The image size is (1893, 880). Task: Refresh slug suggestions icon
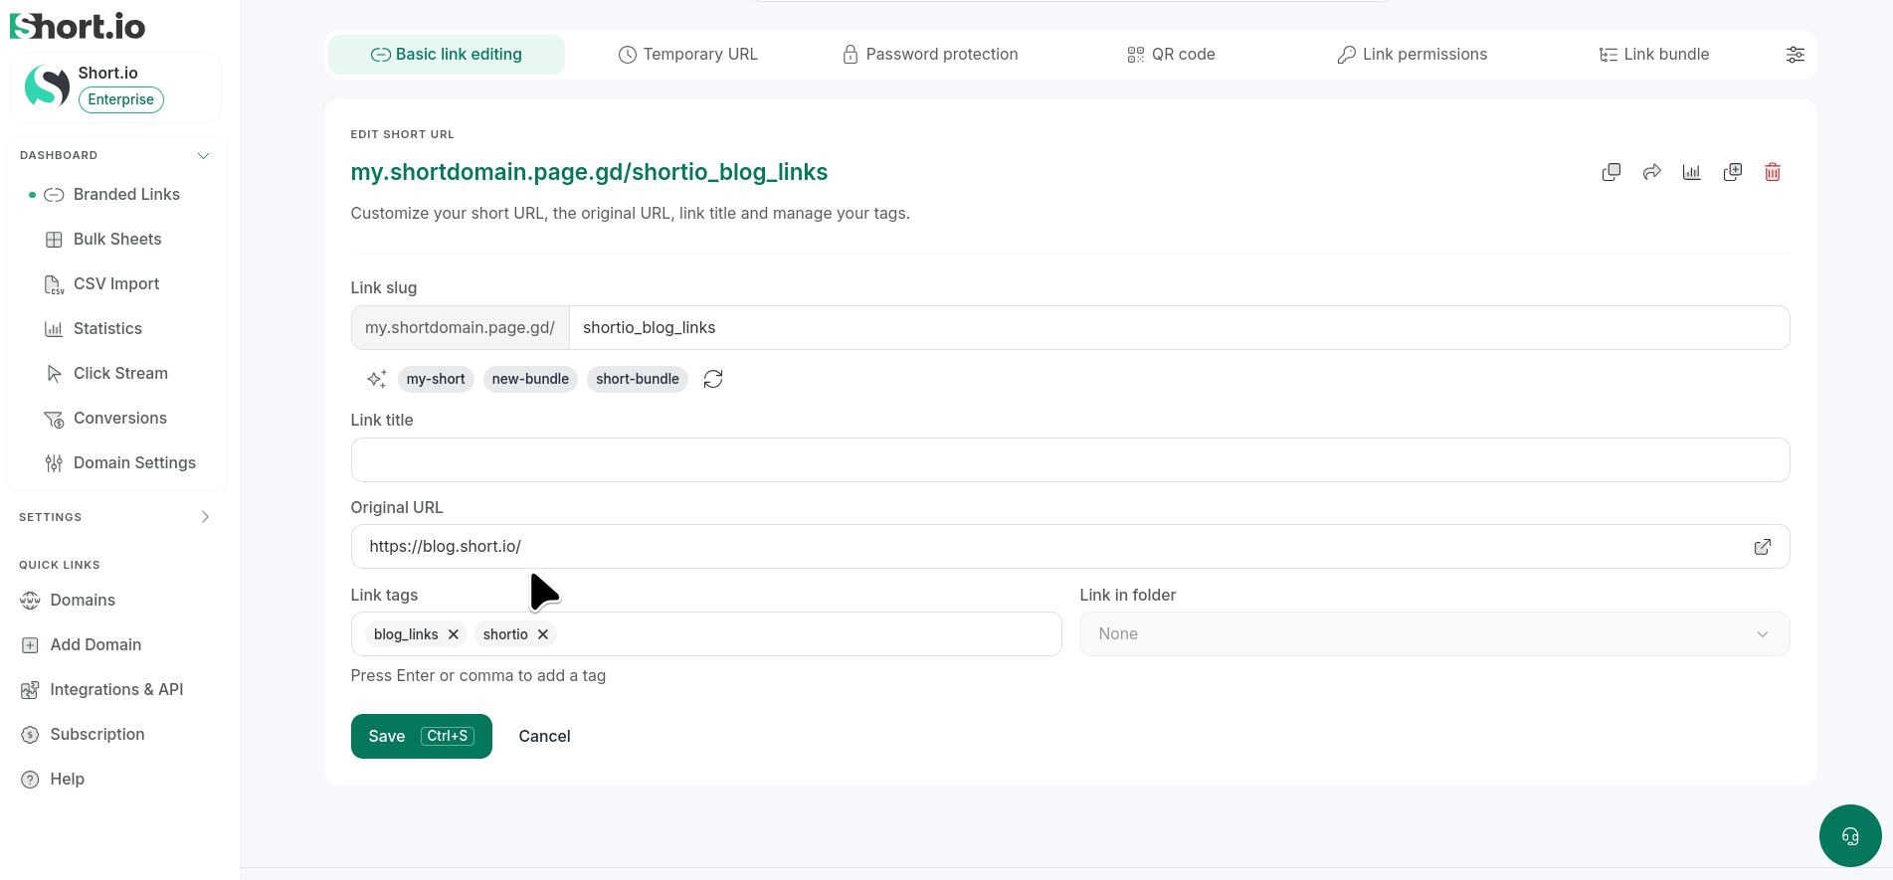click(x=713, y=379)
